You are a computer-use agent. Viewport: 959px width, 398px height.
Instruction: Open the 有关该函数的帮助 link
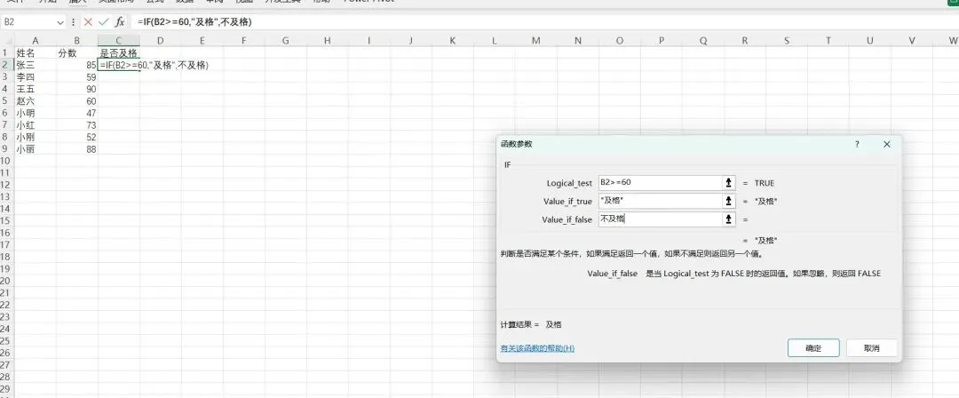point(537,348)
